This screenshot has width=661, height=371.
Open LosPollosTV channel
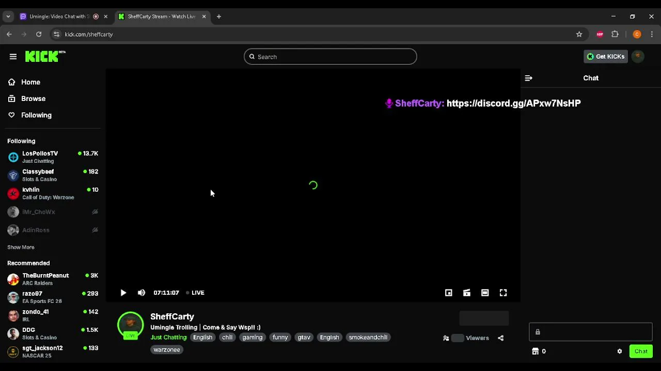[53, 157]
